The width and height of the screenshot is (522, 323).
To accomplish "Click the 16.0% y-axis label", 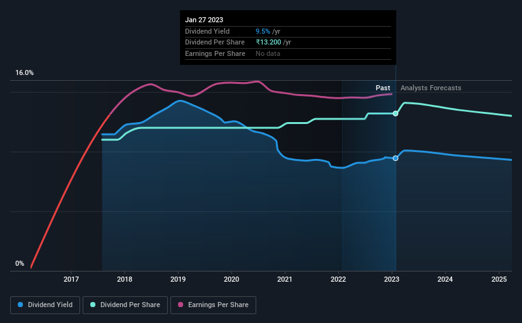I will tap(24, 72).
